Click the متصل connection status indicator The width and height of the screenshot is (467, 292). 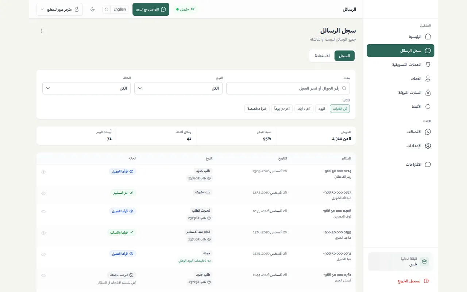coord(186,9)
